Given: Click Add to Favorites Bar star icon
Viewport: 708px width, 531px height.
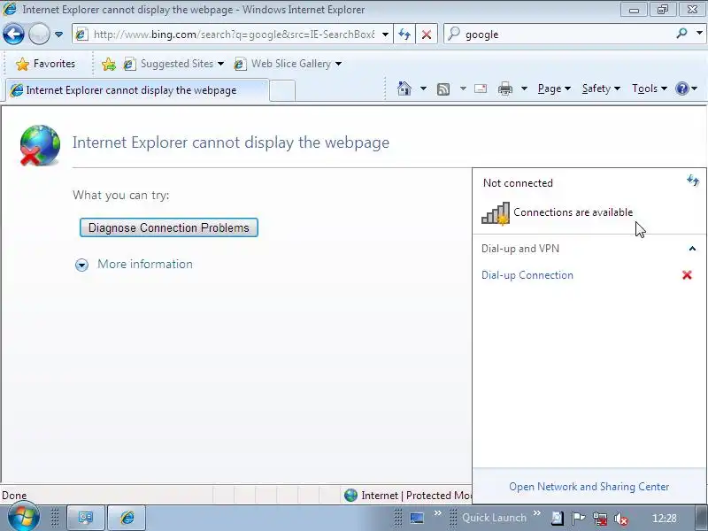Looking at the screenshot, I should coord(108,64).
